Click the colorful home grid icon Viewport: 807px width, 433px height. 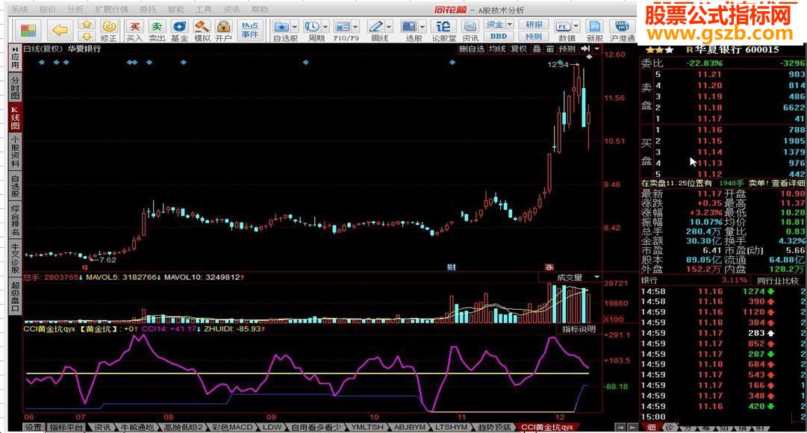[28, 31]
